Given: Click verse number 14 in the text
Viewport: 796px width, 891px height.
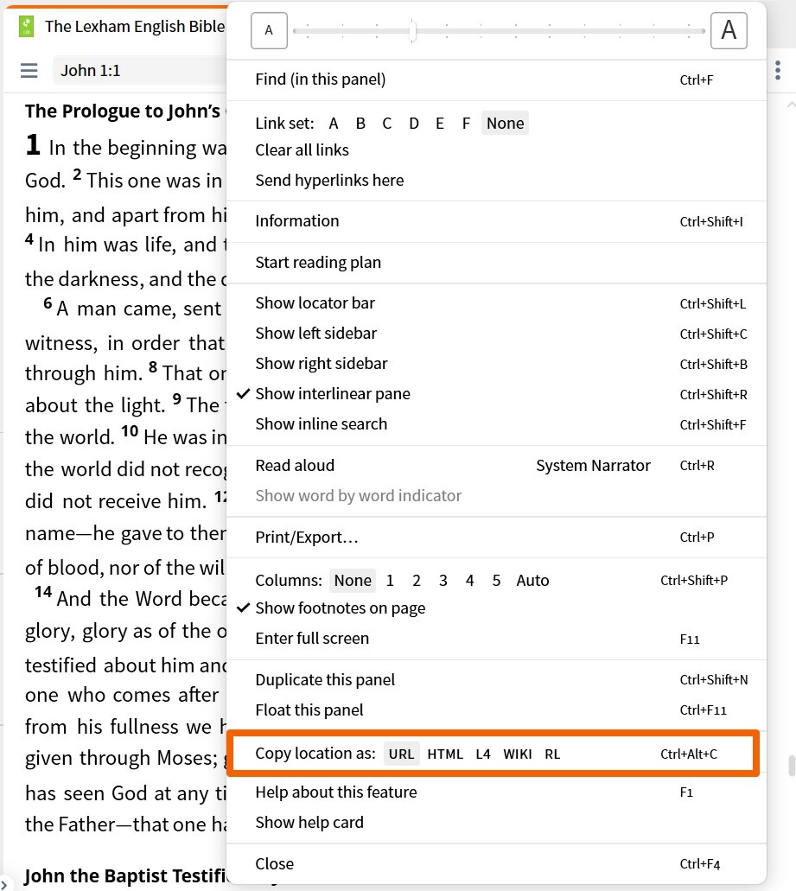Looking at the screenshot, I should coord(43,592).
